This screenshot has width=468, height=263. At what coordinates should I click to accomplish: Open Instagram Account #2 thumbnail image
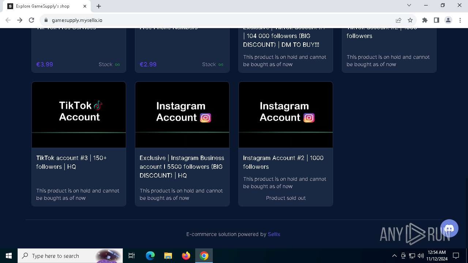286,115
